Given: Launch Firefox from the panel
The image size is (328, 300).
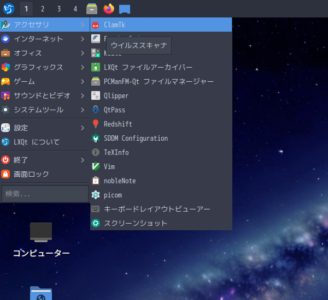Looking at the screenshot, I should point(109,9).
